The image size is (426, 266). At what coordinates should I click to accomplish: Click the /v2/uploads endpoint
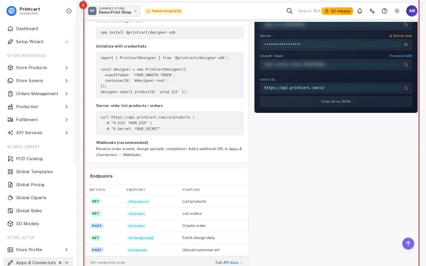pos(137,250)
